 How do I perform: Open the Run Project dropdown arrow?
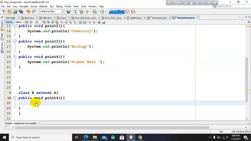(x=91, y=11)
